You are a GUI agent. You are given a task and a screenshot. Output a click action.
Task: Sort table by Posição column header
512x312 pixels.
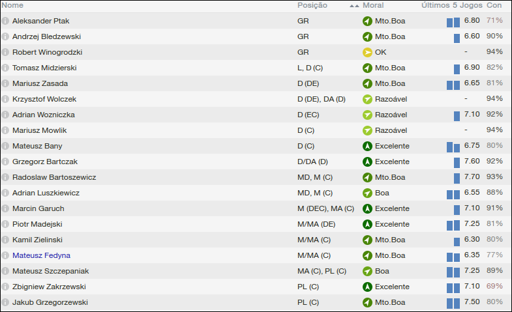point(312,5)
